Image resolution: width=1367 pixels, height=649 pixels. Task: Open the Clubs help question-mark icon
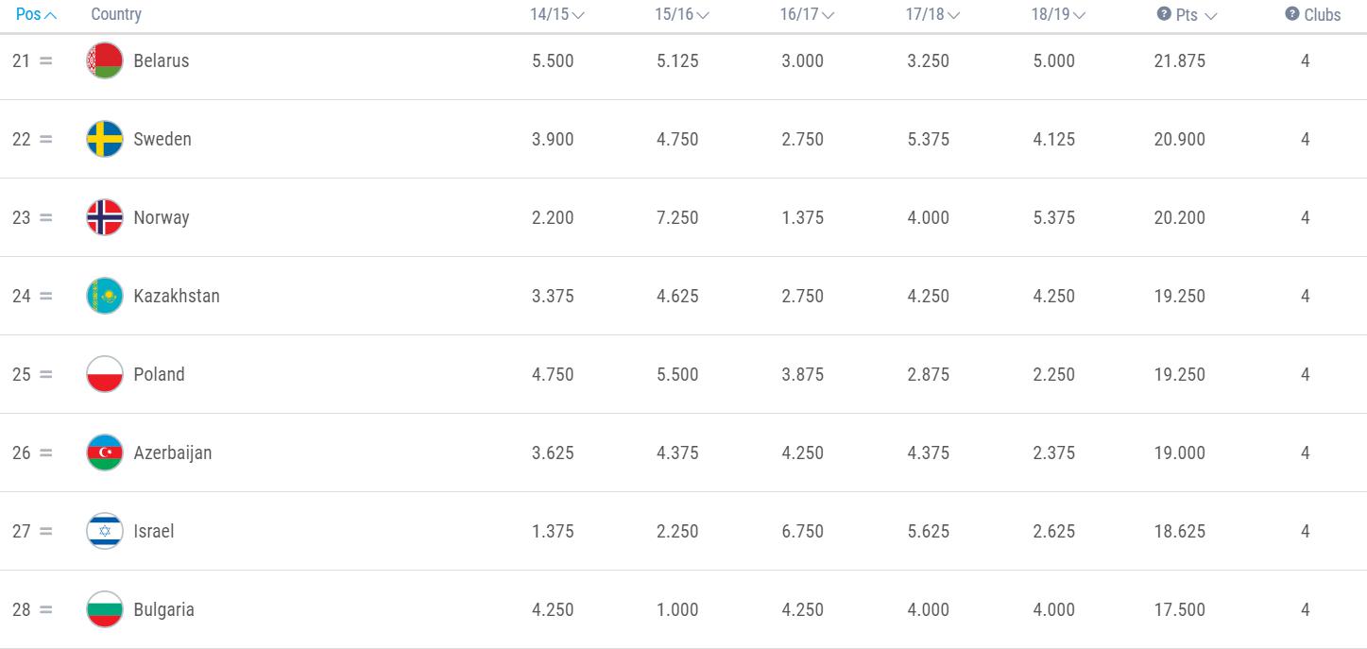pos(1291,14)
